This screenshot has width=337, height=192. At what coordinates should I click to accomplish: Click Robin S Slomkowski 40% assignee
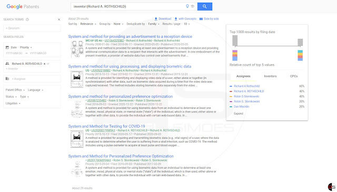[246, 96]
